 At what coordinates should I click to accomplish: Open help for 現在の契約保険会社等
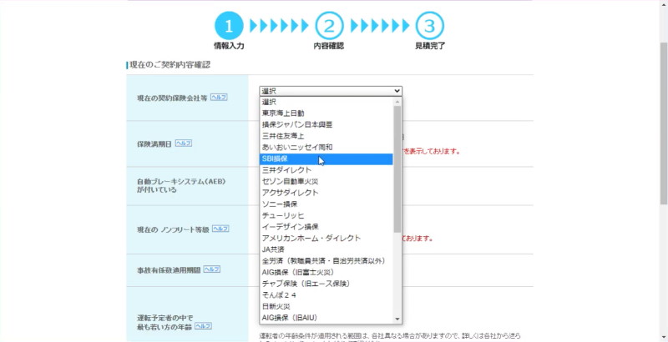(219, 98)
